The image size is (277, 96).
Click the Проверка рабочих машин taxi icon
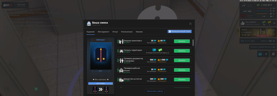pos(121,70)
